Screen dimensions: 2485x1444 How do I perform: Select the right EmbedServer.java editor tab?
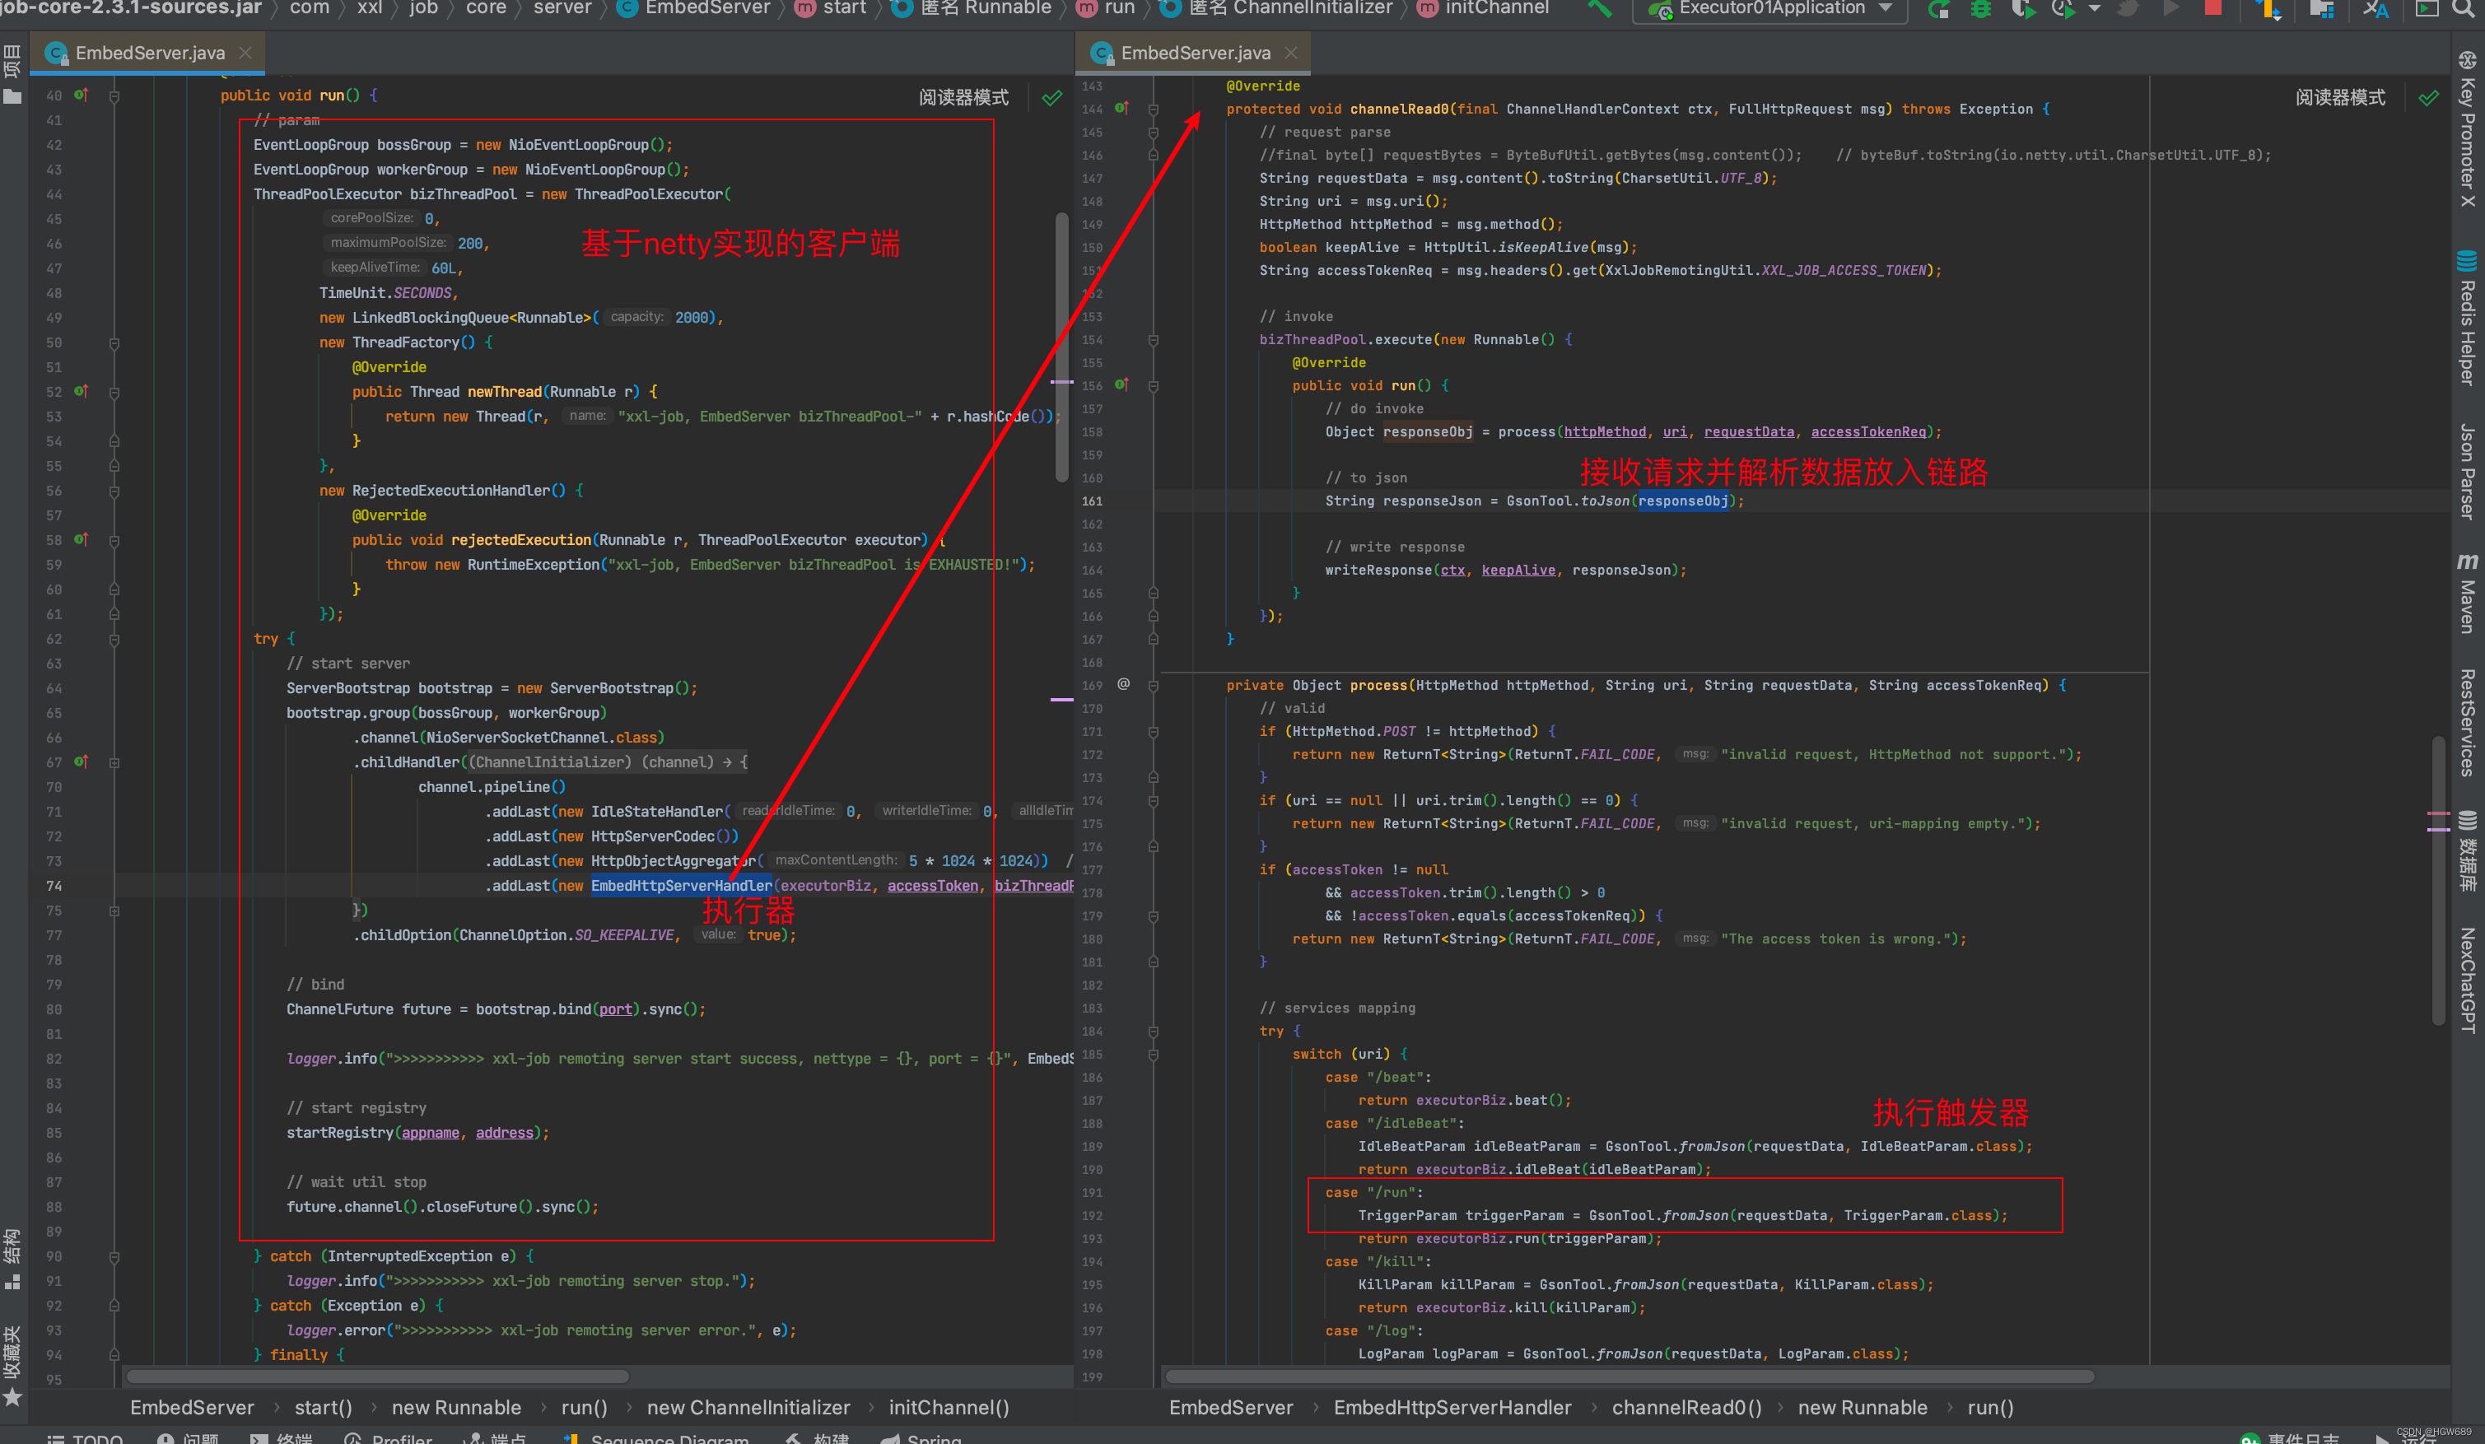[1193, 54]
